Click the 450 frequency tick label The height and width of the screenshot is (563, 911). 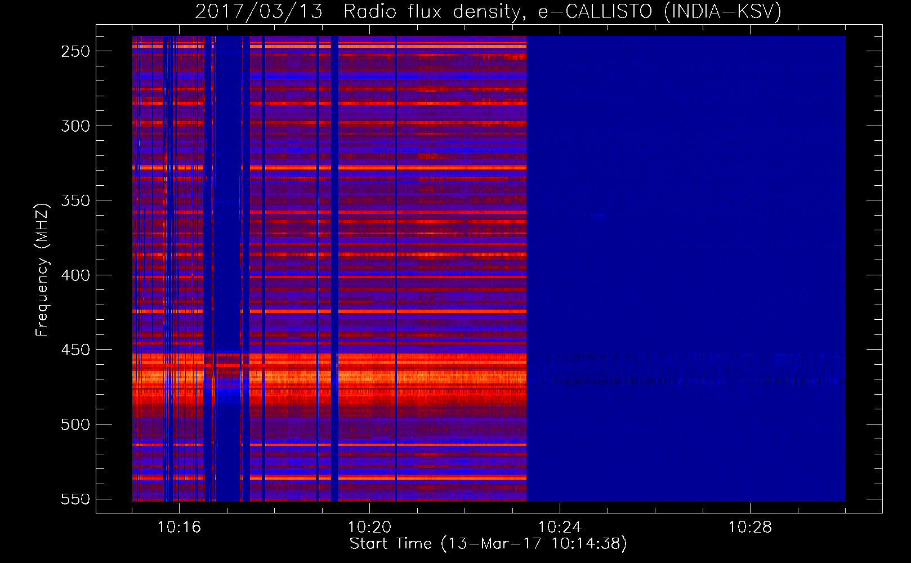tap(75, 350)
